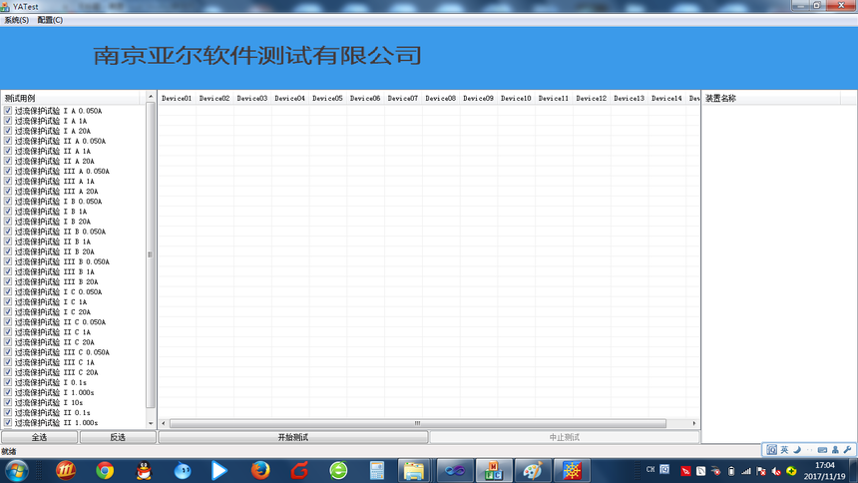Viewport: 858px width, 483px height.
Task: Uncheck 过流保护试验 I A 0.050A test case
Action: click(8, 111)
